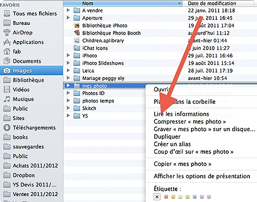
Task: Select Bureau desktop icon in sidebar
Action: (x=7, y=23)
